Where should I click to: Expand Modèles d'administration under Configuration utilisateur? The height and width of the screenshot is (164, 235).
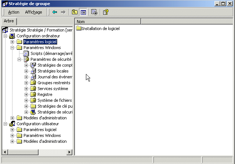click(12, 141)
